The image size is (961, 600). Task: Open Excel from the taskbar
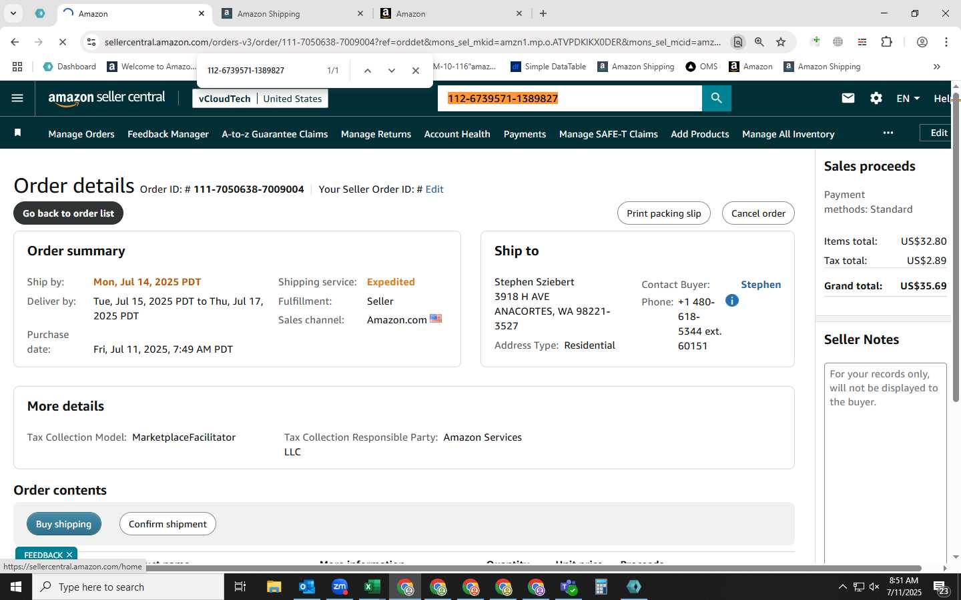[372, 587]
